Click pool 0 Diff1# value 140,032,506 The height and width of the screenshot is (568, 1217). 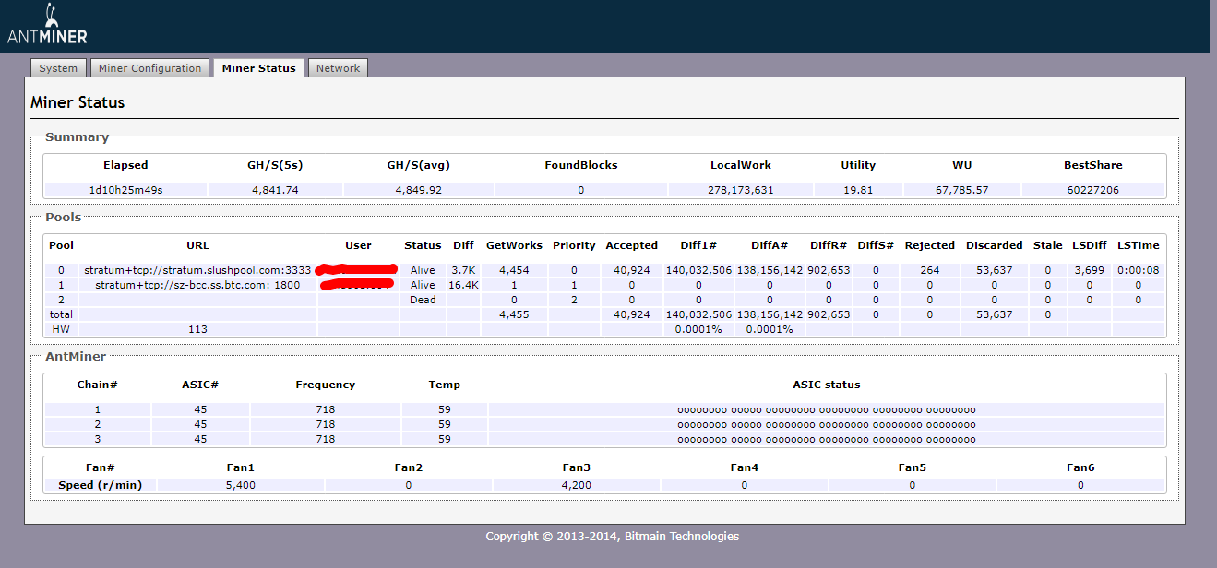pos(698,270)
